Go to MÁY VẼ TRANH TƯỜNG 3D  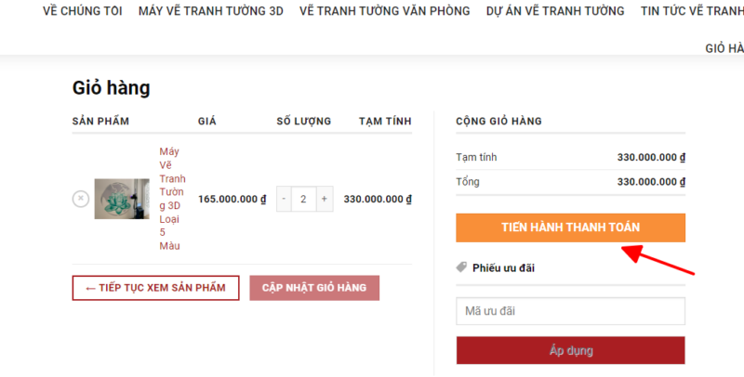click(210, 11)
